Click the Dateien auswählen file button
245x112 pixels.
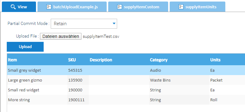point(61,36)
